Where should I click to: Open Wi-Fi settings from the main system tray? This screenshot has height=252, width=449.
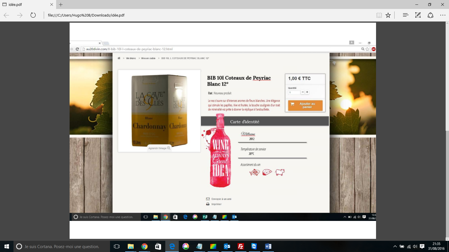409,246
